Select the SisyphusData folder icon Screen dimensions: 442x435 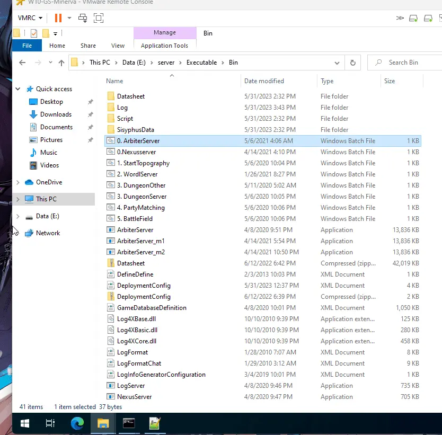[111, 130]
